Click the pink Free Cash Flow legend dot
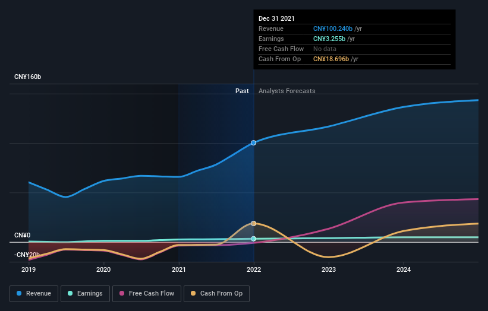The height and width of the screenshot is (311, 488). click(x=122, y=293)
